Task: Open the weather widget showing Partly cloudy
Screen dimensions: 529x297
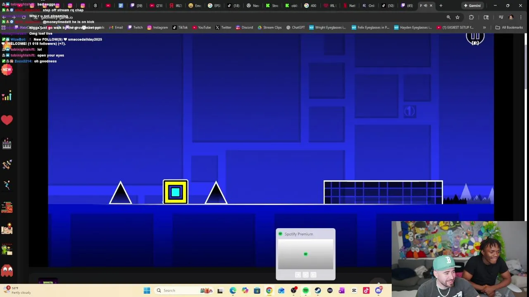Action: 17,290
